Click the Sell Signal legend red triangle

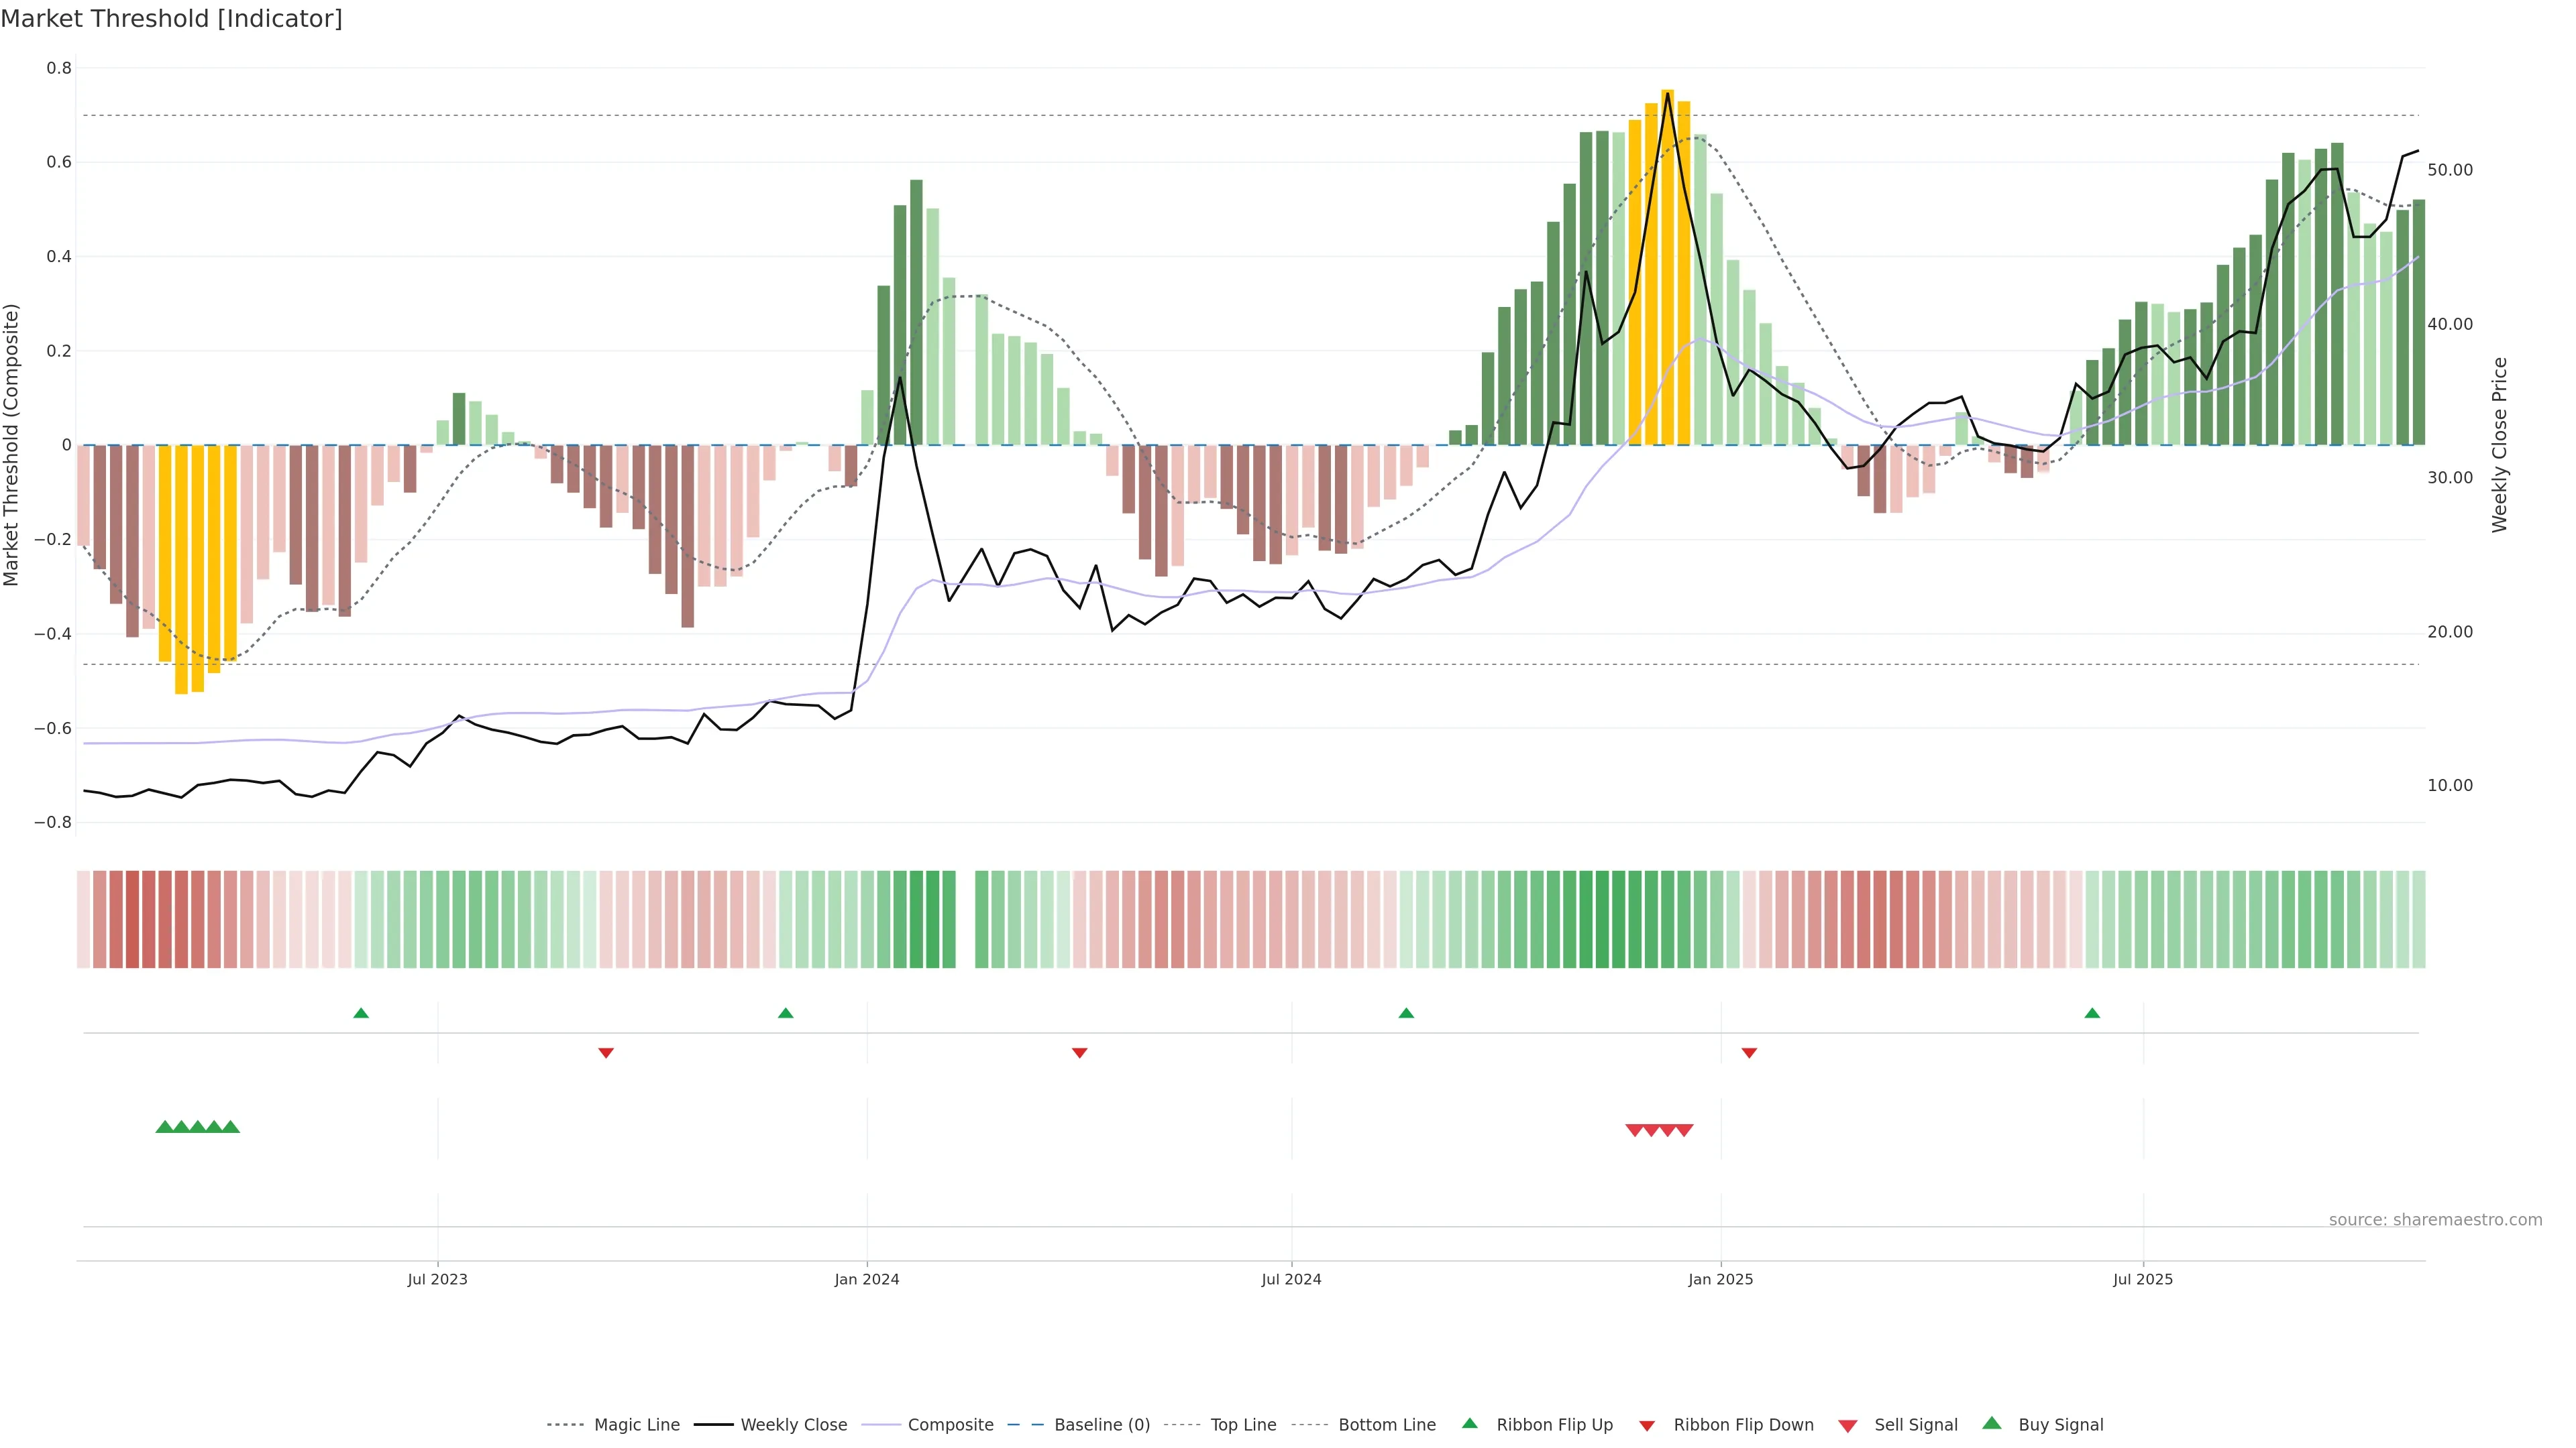[x=1848, y=1426]
